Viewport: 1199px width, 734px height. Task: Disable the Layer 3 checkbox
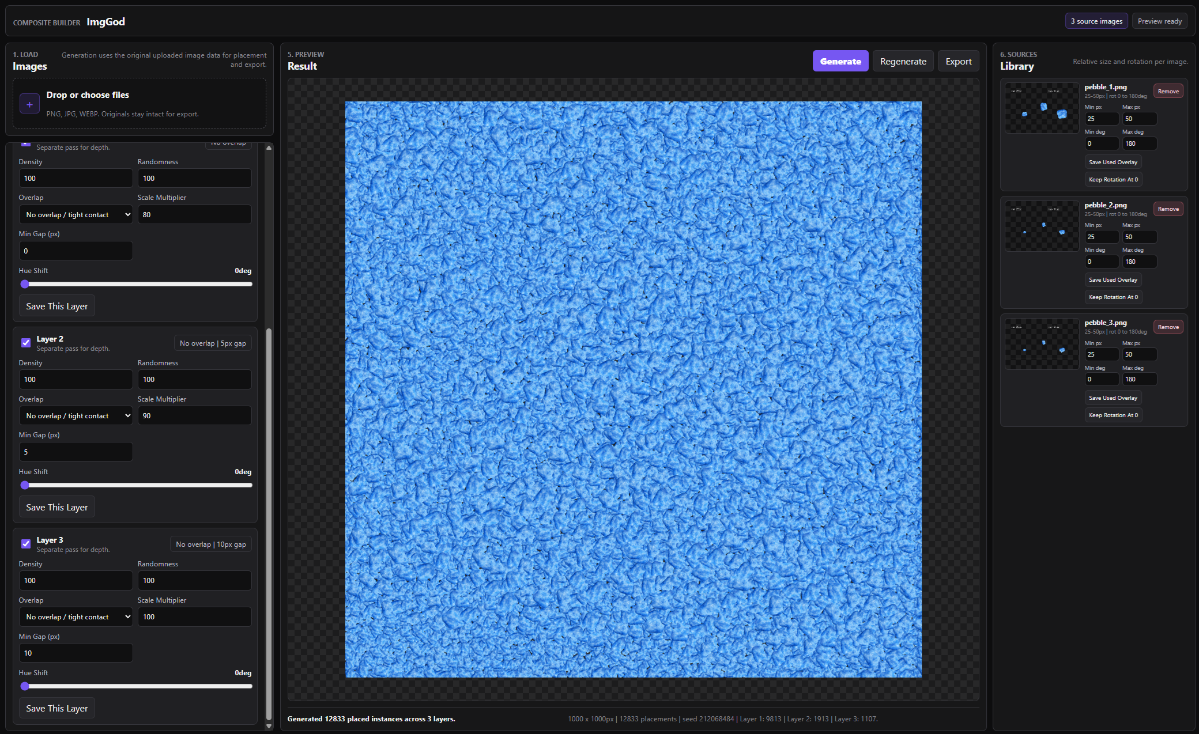point(26,544)
